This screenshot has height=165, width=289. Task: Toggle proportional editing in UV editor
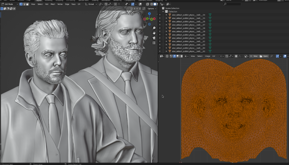[236, 56]
